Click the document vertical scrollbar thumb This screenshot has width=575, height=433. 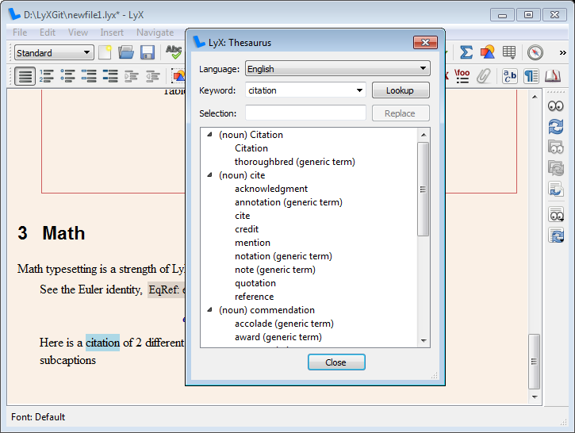pyautogui.click(x=534, y=362)
